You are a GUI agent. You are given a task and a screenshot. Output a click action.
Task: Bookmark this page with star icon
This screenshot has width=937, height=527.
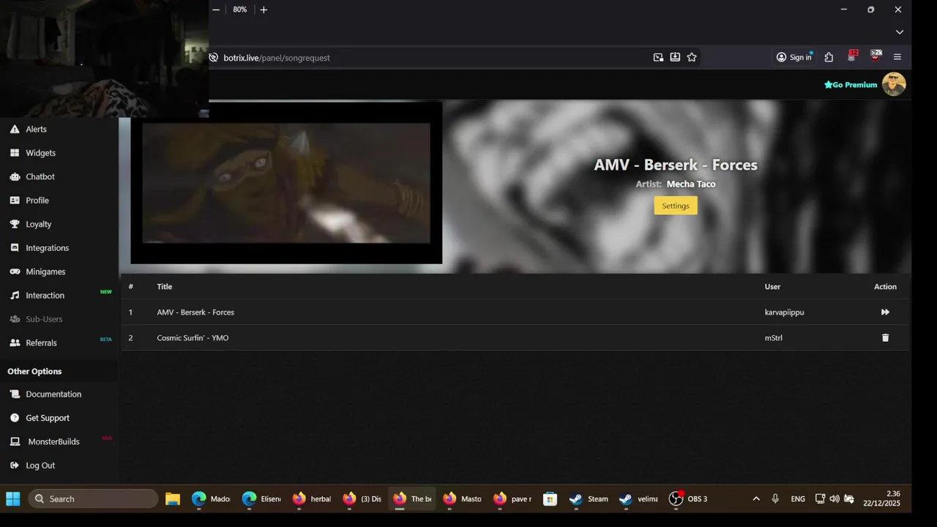[x=692, y=57]
